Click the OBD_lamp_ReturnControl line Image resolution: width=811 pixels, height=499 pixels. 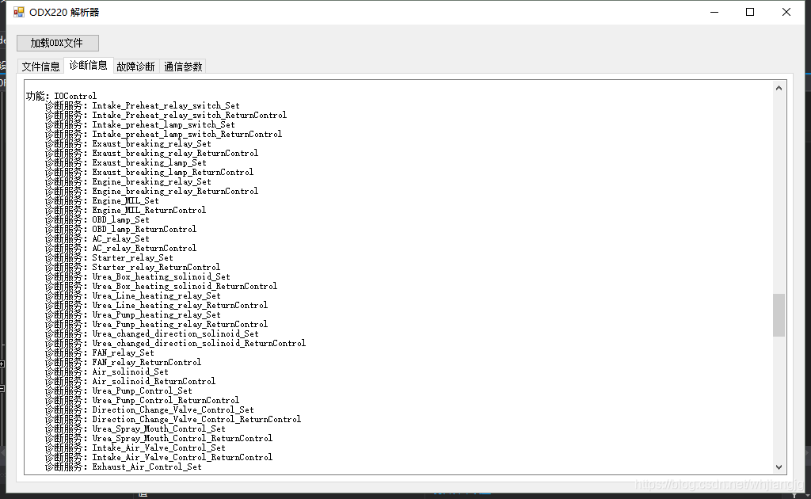(121, 229)
